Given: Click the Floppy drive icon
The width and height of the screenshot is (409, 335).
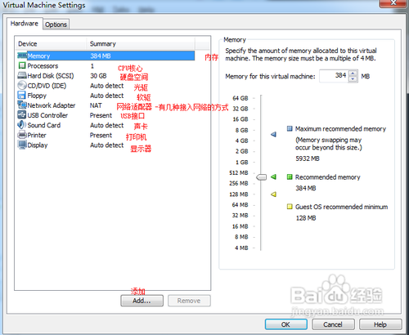Looking at the screenshot, I should (21, 96).
